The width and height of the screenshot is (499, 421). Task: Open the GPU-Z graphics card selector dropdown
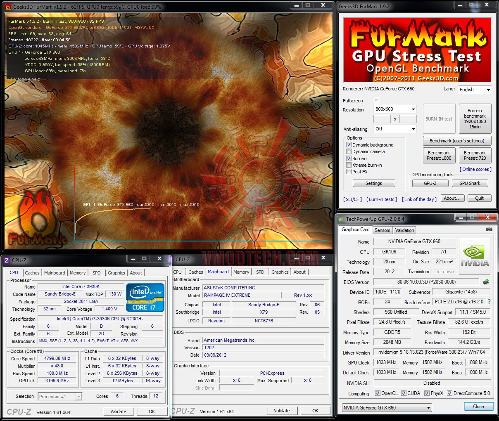coord(387,408)
